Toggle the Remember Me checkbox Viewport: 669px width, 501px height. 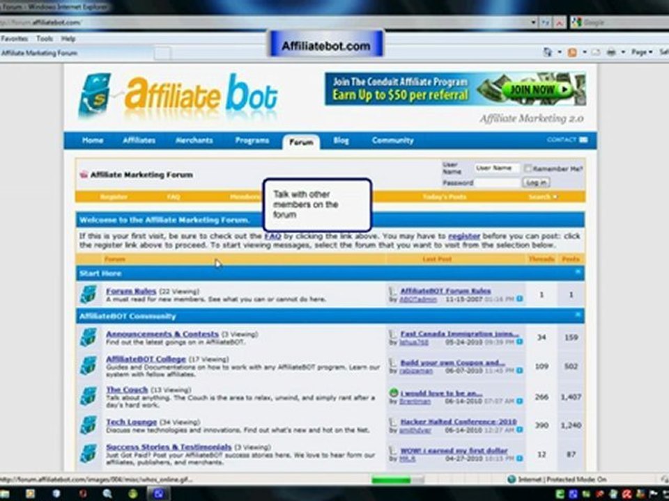pos(528,168)
